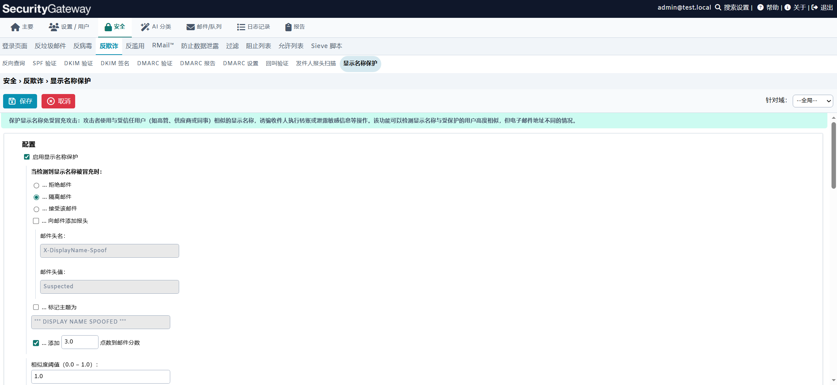Open the 阻止列表 tab
Viewport: 837px width, 385px height.
click(x=258, y=46)
